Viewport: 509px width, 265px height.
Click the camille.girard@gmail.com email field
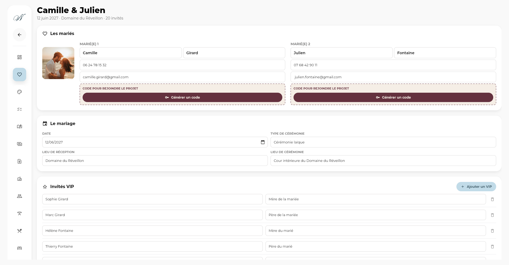pyautogui.click(x=182, y=77)
